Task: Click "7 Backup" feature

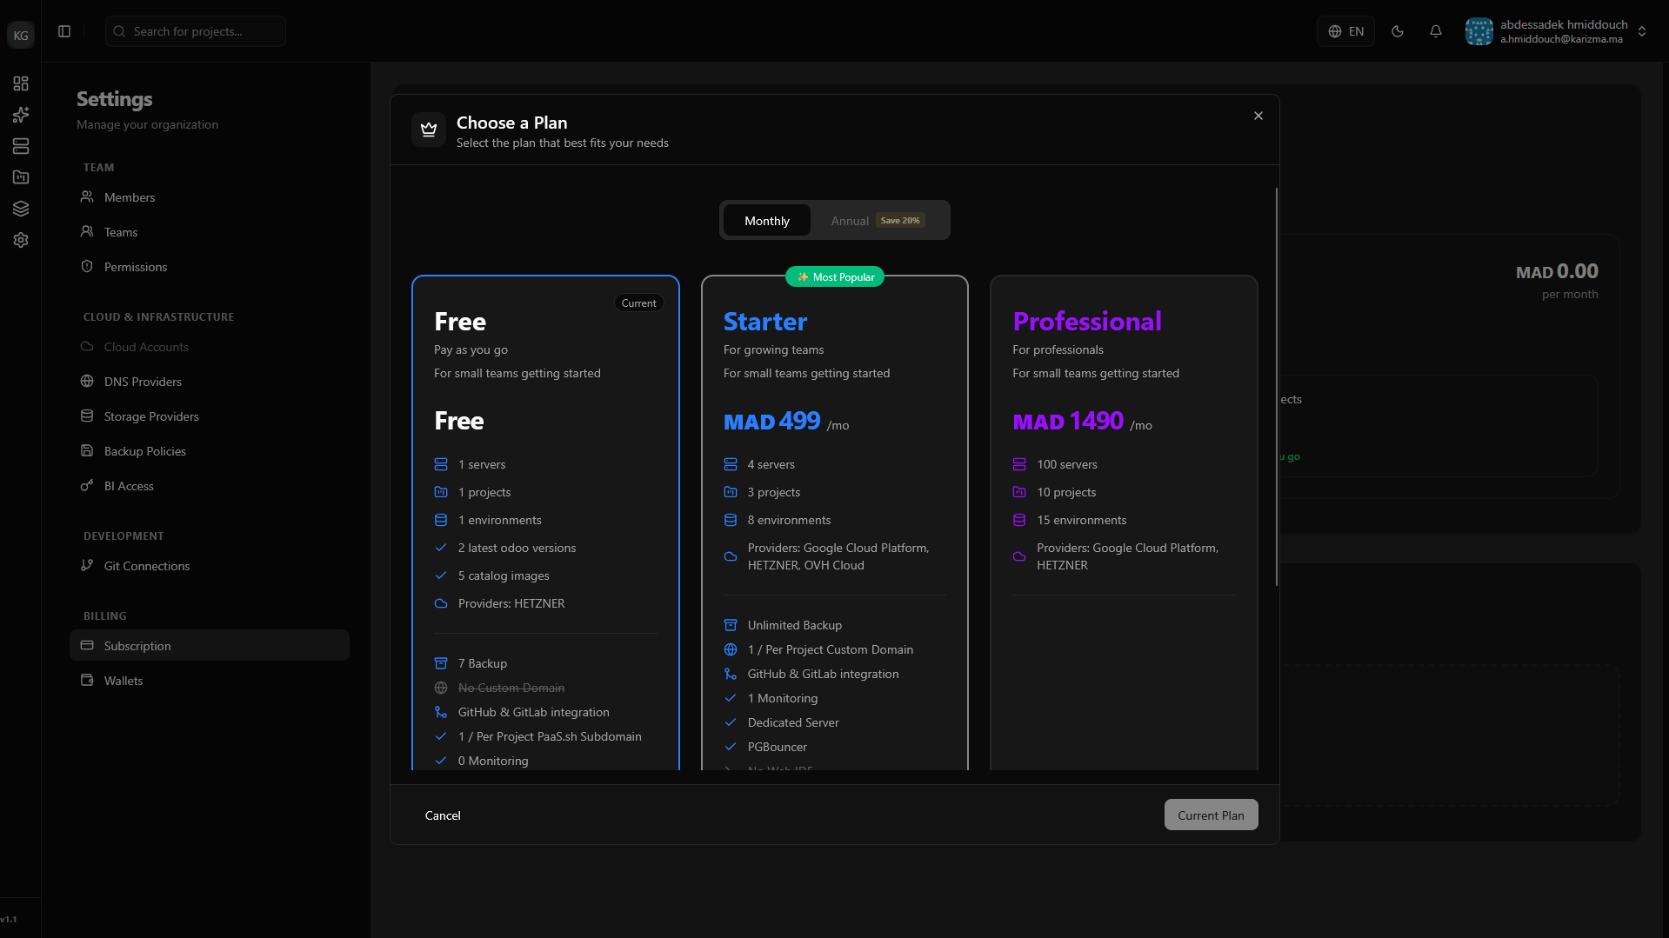Action: point(483,663)
